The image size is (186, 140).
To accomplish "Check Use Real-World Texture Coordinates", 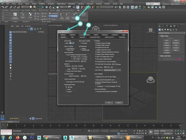I will click(x=95, y=92).
